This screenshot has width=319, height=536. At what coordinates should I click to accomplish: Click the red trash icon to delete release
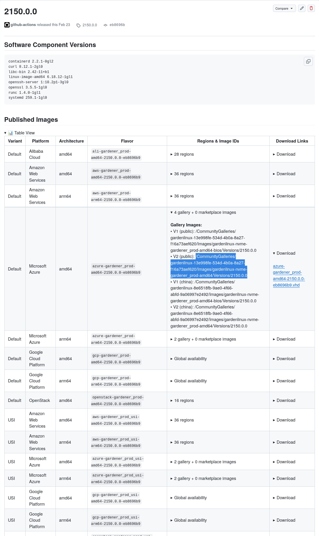311,8
